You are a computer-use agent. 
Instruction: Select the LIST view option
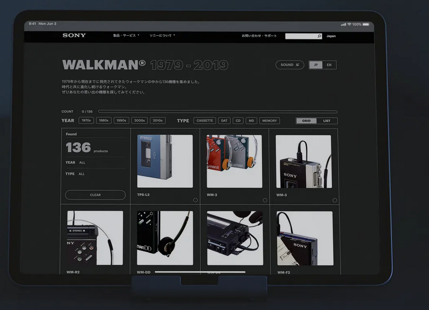(326, 121)
